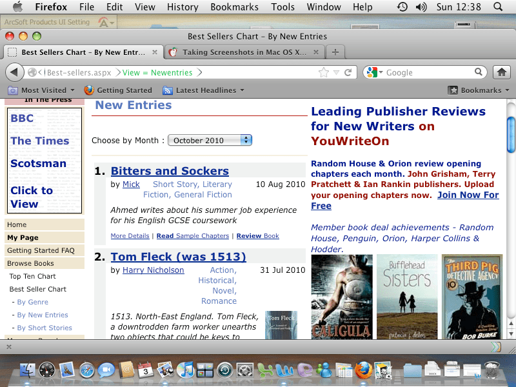Click More Details for Bitters and Sockers

point(130,236)
